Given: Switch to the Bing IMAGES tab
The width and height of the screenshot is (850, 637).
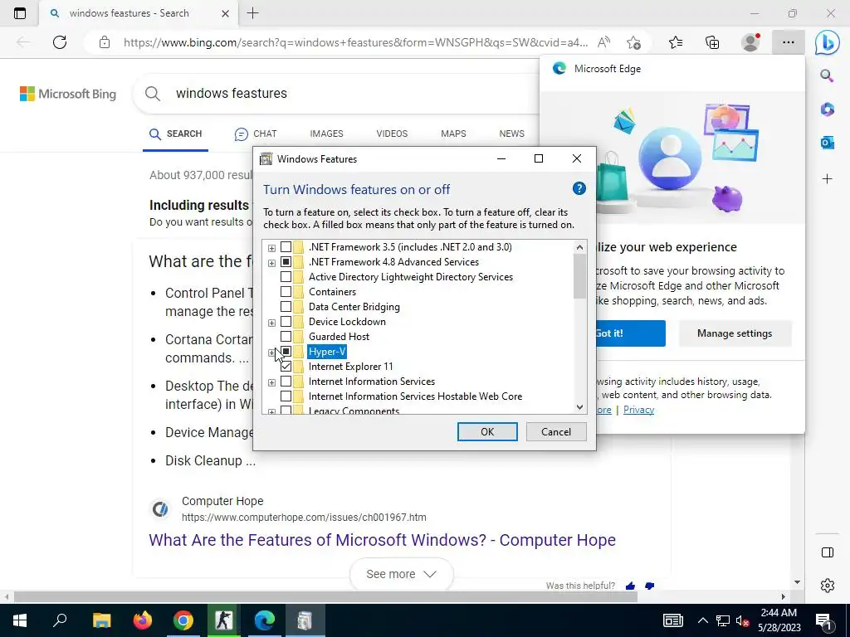Looking at the screenshot, I should click(326, 134).
